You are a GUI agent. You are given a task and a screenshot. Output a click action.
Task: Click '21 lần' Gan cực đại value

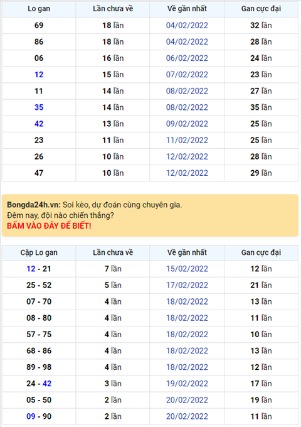tap(261, 285)
